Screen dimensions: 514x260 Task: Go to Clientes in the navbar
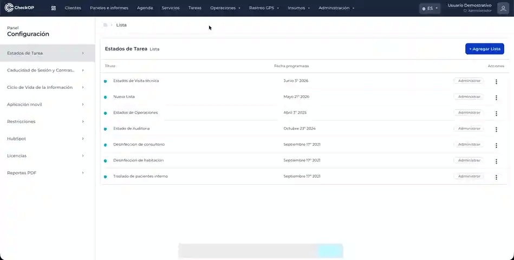(x=73, y=8)
